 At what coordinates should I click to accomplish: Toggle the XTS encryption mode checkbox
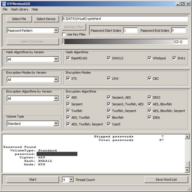click(68, 78)
